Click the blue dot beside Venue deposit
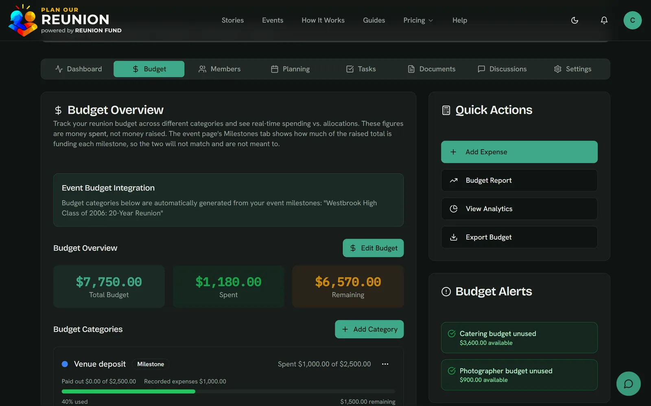The width and height of the screenshot is (651, 406). (65, 364)
